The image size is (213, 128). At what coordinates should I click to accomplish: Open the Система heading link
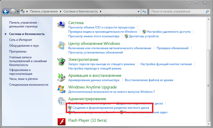(x=76, y=23)
